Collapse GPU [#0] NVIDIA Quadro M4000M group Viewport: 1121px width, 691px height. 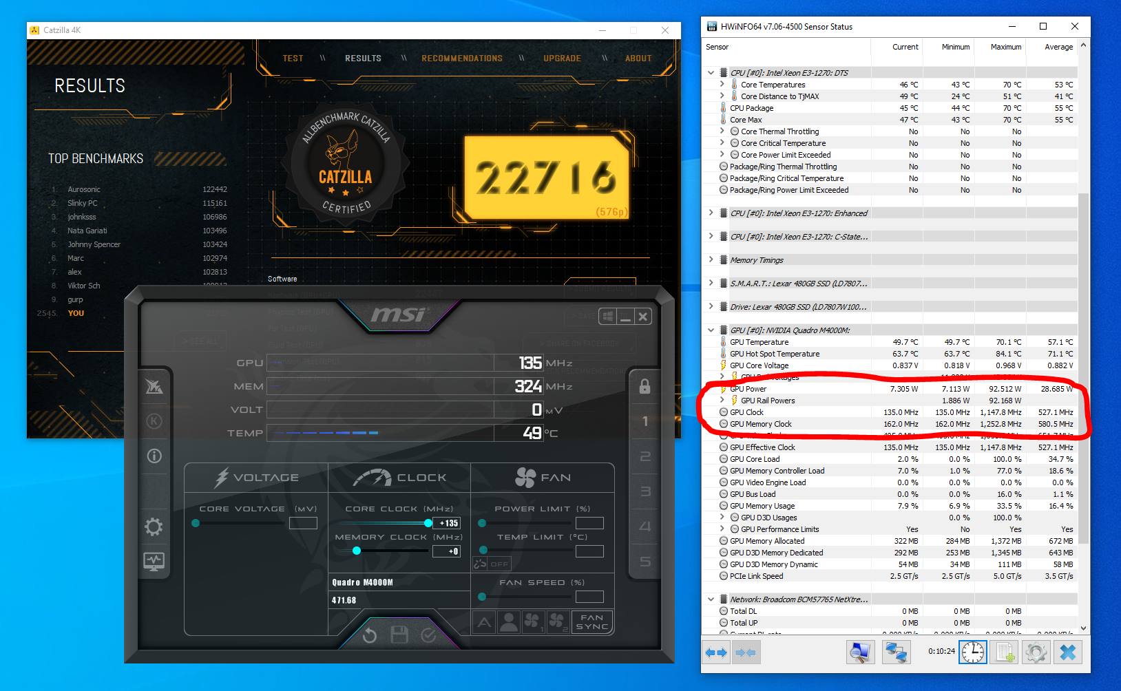coord(711,330)
